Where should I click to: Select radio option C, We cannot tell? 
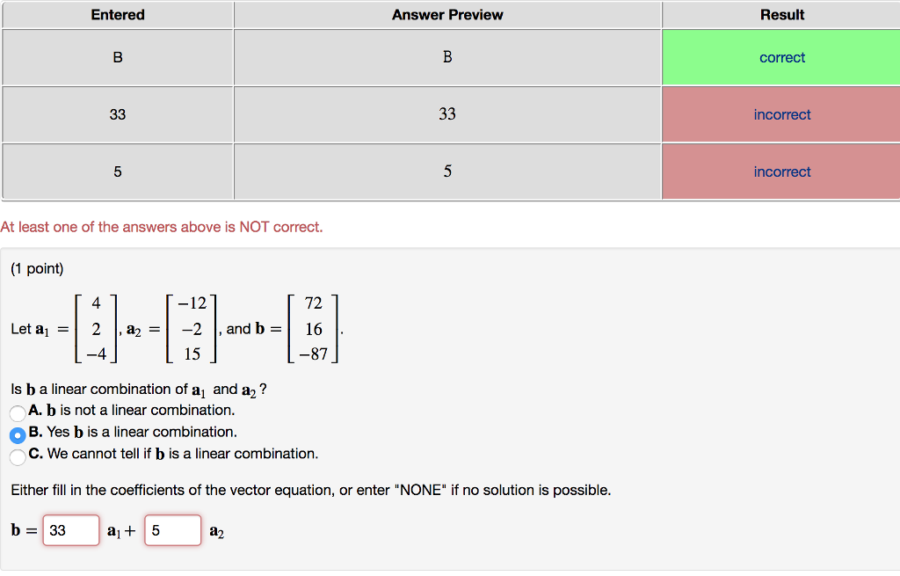coord(18,454)
